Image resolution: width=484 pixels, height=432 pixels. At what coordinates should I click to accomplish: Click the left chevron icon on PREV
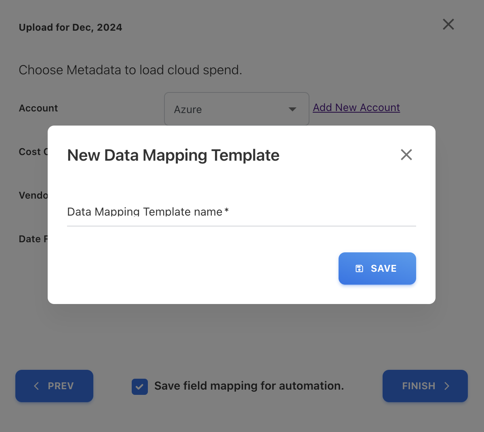click(x=36, y=386)
